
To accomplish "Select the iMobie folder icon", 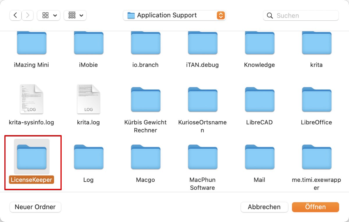I will coord(88,43).
